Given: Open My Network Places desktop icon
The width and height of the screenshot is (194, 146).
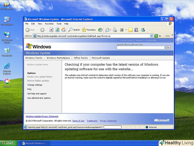Looking at the screenshot, I should [7, 38].
